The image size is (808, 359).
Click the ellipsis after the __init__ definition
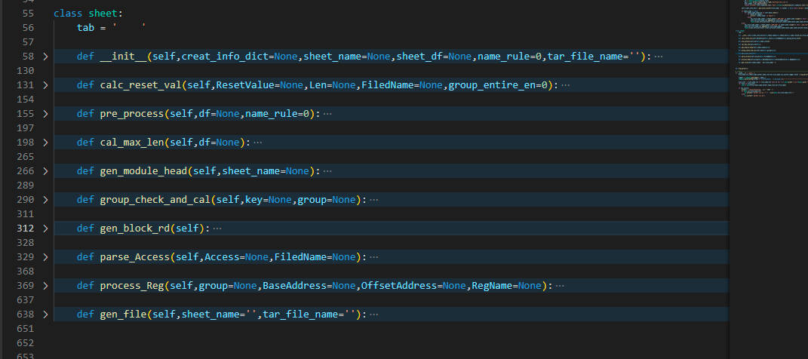[x=659, y=57]
